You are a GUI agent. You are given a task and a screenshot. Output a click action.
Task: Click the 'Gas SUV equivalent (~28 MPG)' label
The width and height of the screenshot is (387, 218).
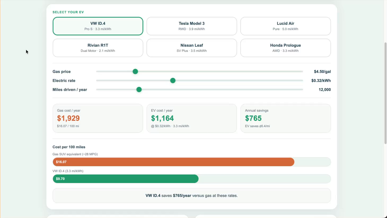(75, 154)
